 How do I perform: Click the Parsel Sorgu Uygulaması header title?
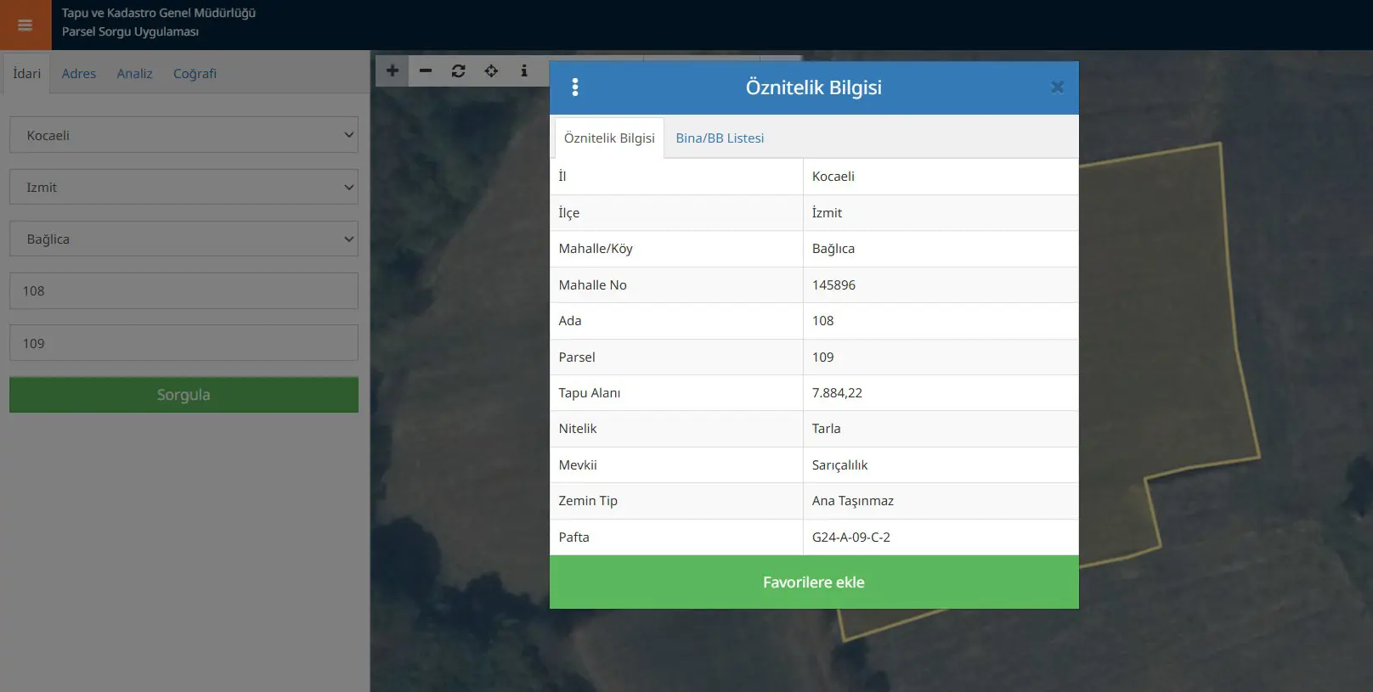(x=130, y=31)
